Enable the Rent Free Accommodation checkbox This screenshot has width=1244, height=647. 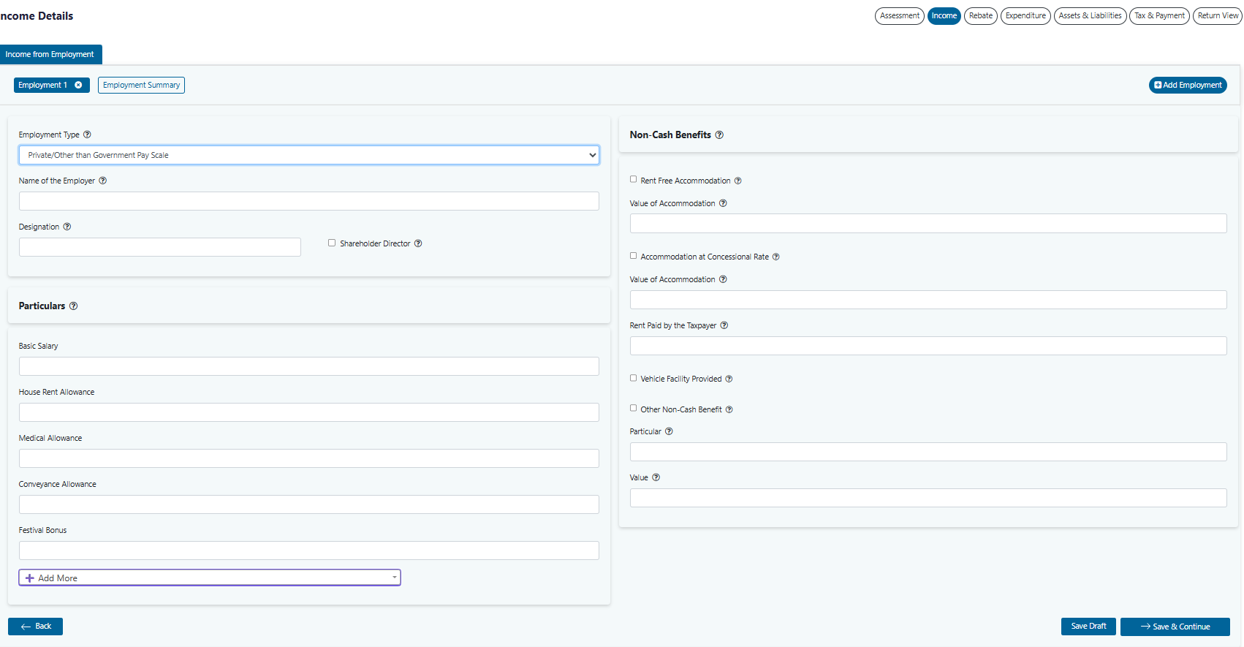pyautogui.click(x=633, y=179)
